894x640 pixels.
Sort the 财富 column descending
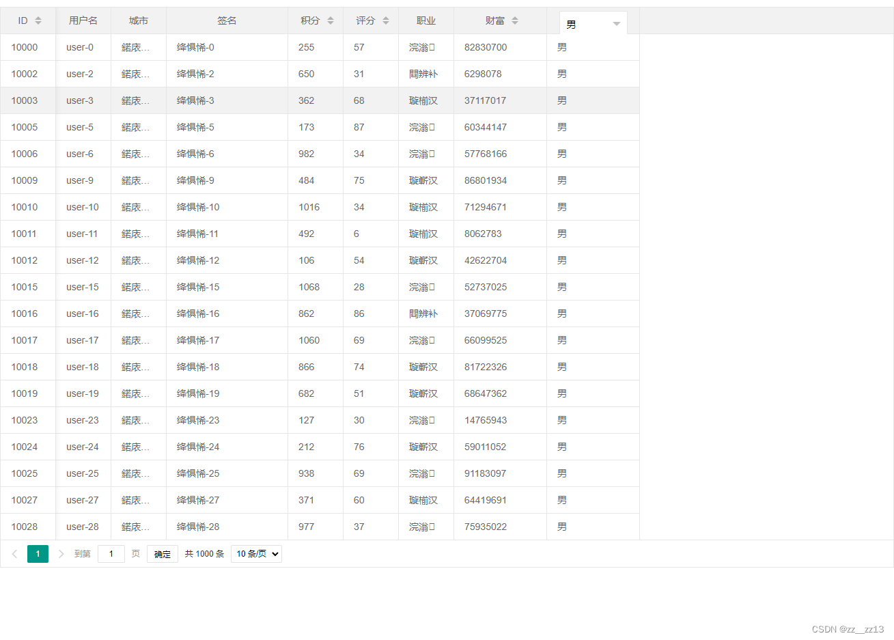(516, 23)
